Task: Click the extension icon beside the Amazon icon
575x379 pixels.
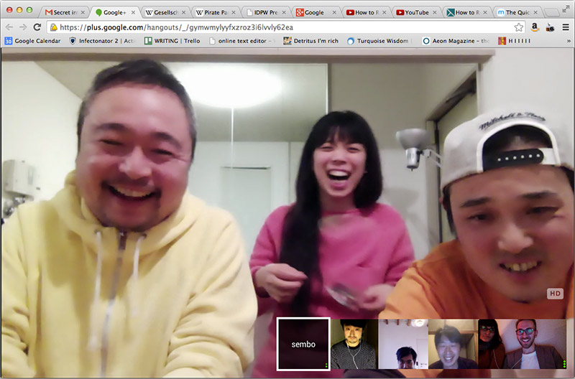Action: (x=551, y=27)
